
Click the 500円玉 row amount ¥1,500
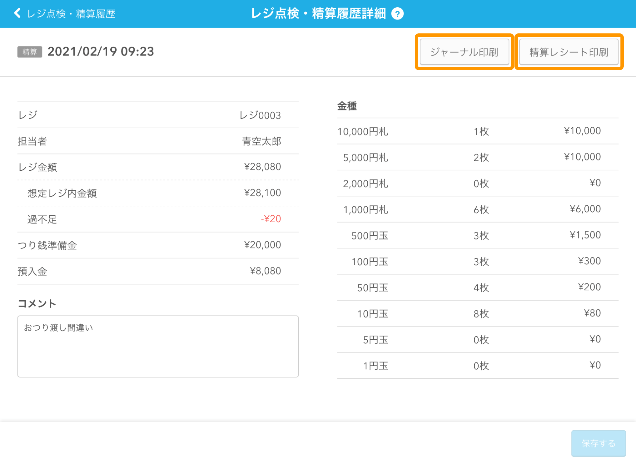(585, 235)
